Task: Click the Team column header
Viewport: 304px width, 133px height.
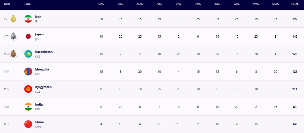Action: [27, 4]
